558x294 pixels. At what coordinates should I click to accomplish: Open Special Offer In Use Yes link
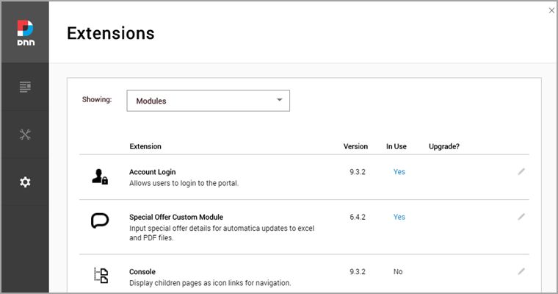coord(399,218)
